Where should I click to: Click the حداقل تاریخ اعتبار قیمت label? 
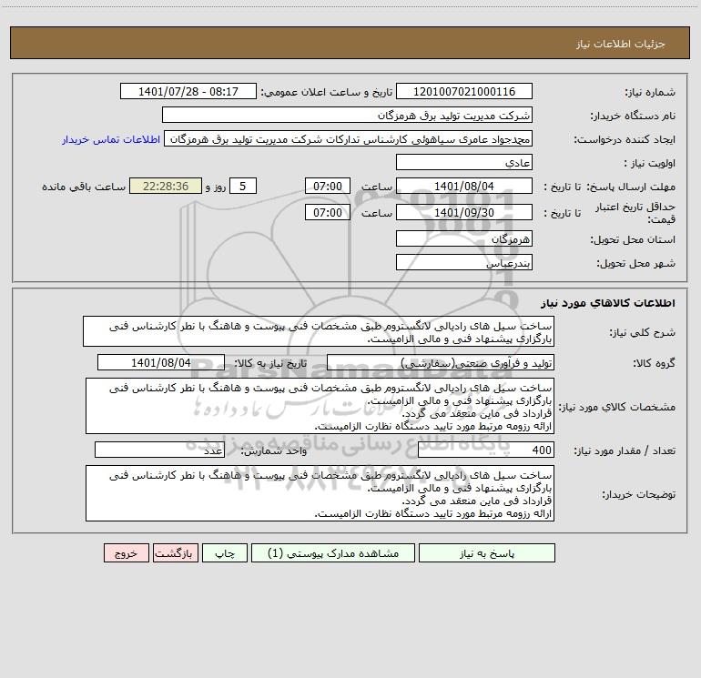tap(635, 213)
